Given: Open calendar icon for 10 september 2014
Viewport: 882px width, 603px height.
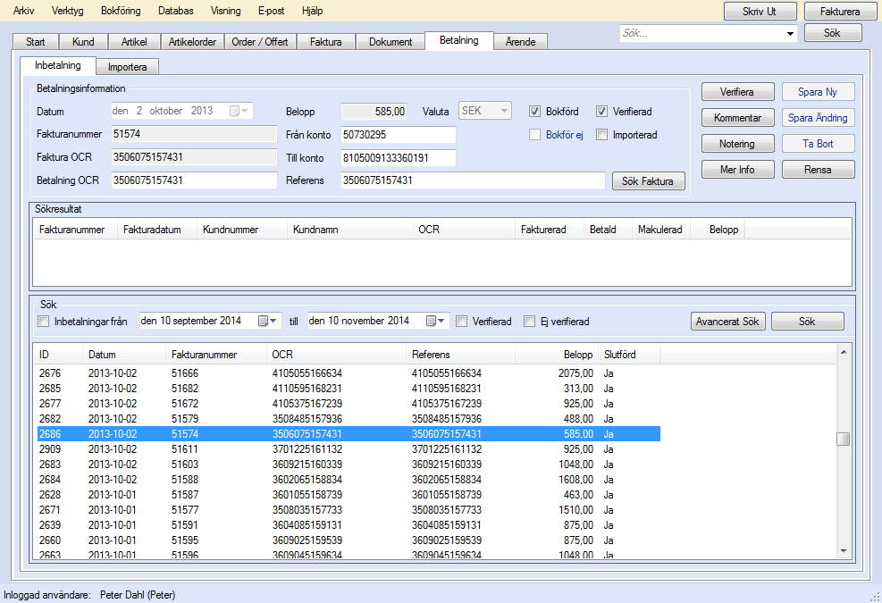Looking at the screenshot, I should click(267, 321).
